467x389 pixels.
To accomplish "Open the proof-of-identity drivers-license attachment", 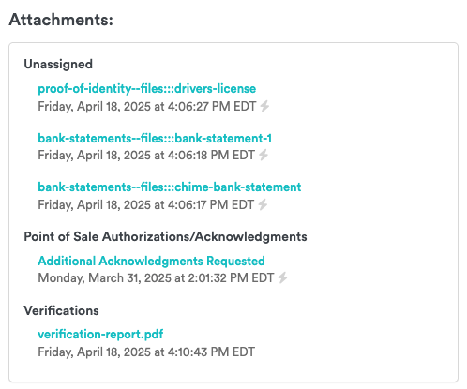I will 147,89.
